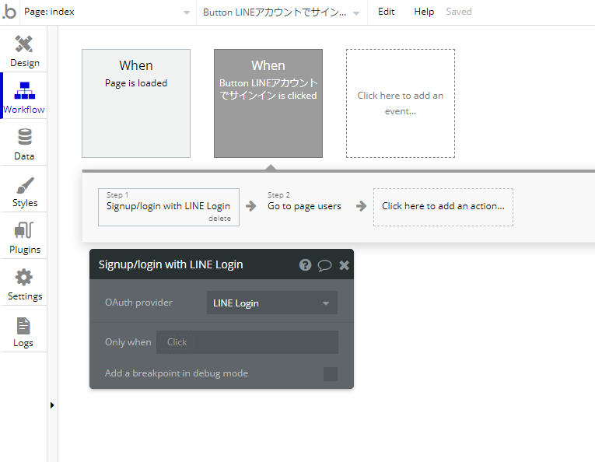Switch to the Workflow tab
595x462 pixels.
click(x=24, y=97)
